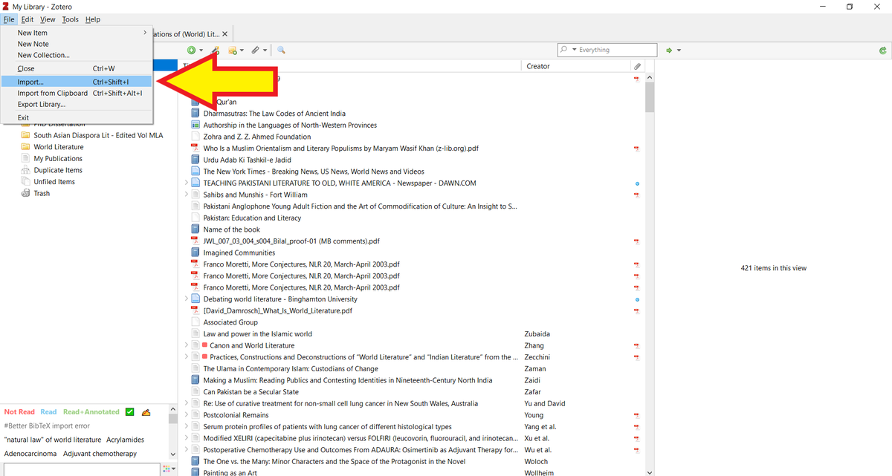Viewport: 892px width, 476px height.
Task: Toggle the Adjuvant chemotherapy tag filter
Action: [x=100, y=453]
